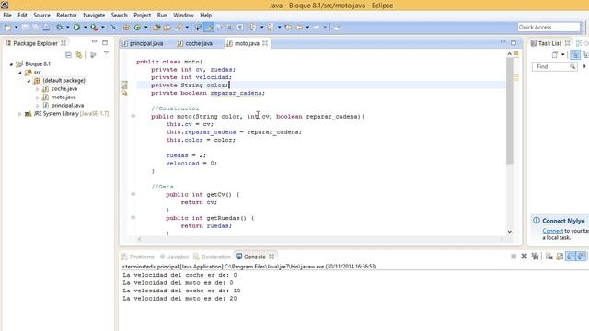This screenshot has width=589, height=331.
Task: Expand the coche.java tree node
Action: click(37, 89)
